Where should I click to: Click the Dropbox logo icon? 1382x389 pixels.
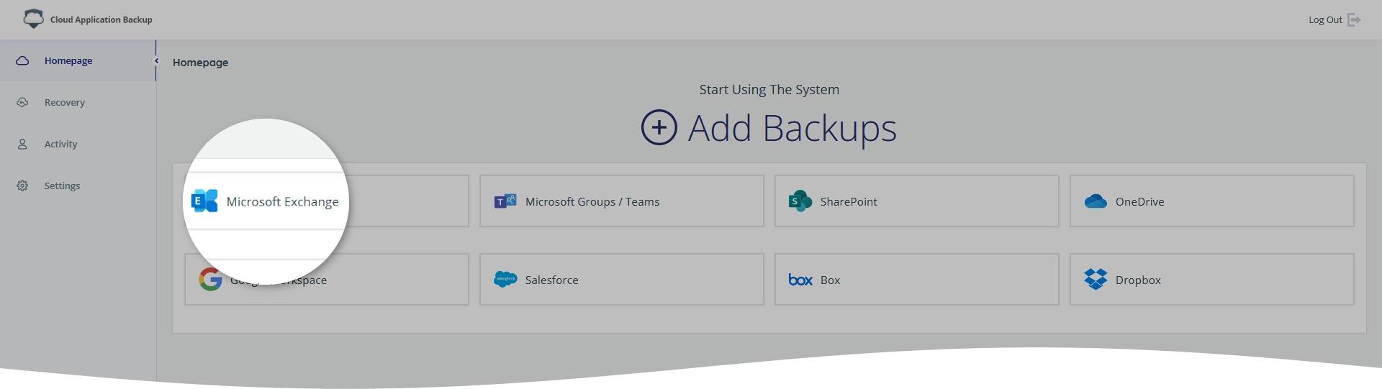[x=1096, y=279]
